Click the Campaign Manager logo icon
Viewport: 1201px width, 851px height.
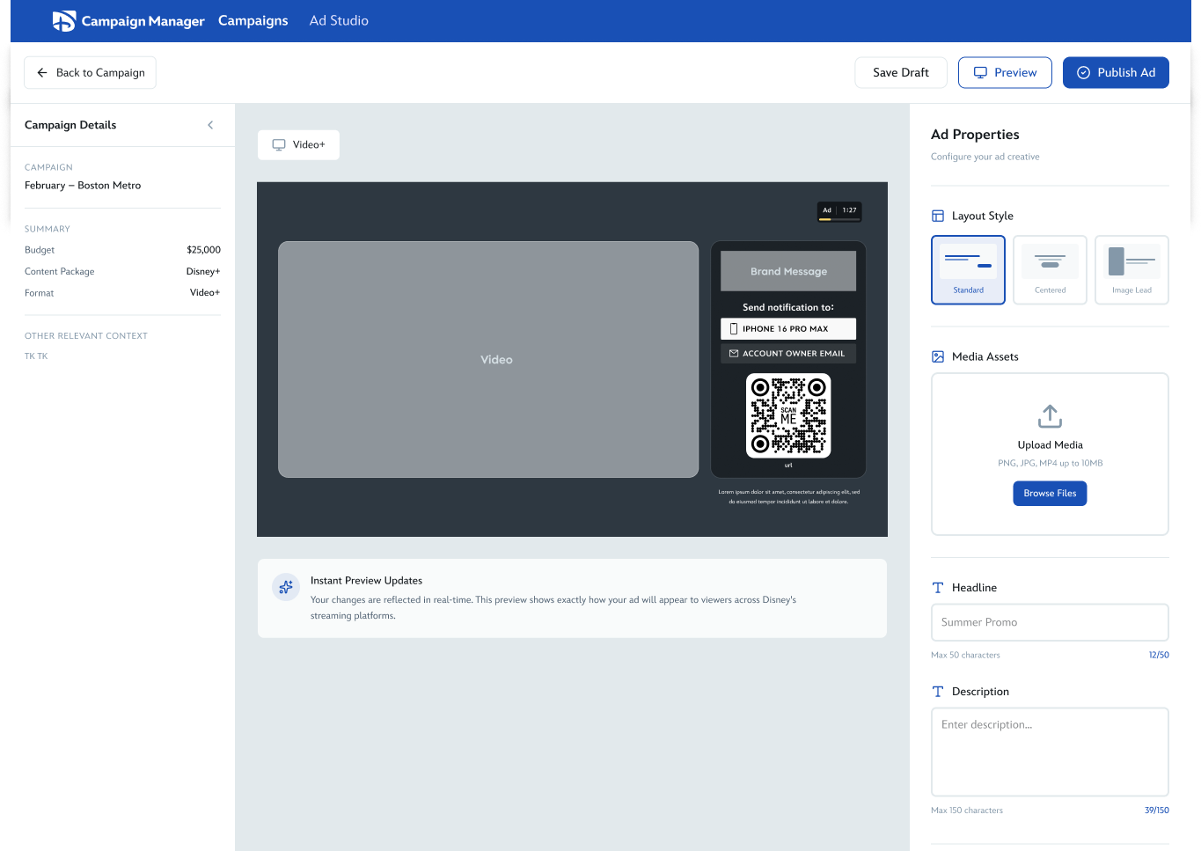coord(63,21)
